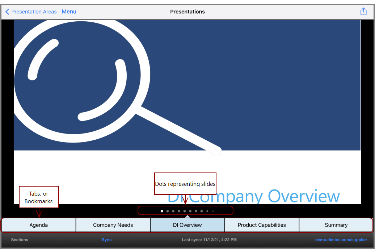Open the Menu
Viewport: 375px width, 249px height.
click(69, 12)
